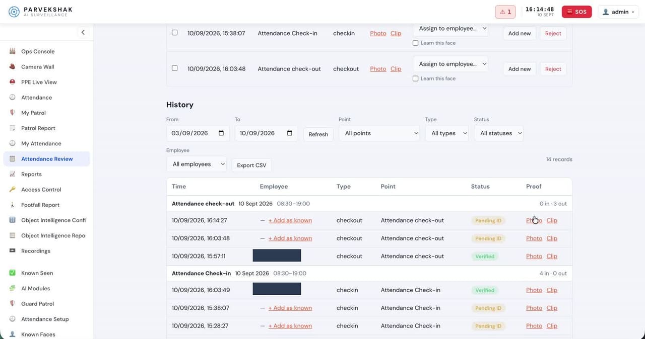The width and height of the screenshot is (645, 339).
Task: Enable Learn this face for 16:03:48 check-out
Action: (x=416, y=78)
